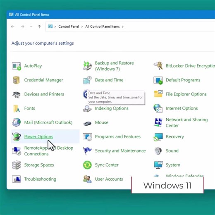Viewport: 215px width, 215px height.
Task: Open the Fonts link
Action: pos(29,108)
